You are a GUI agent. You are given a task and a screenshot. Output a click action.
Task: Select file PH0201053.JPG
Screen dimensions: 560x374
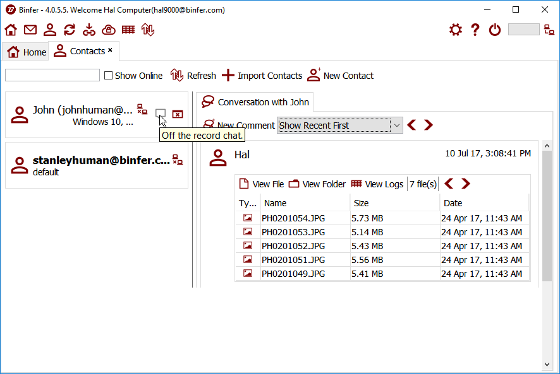point(382,232)
